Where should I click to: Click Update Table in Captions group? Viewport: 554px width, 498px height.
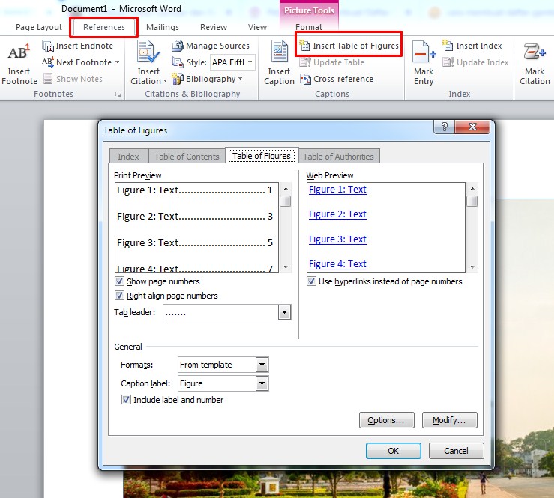331,62
